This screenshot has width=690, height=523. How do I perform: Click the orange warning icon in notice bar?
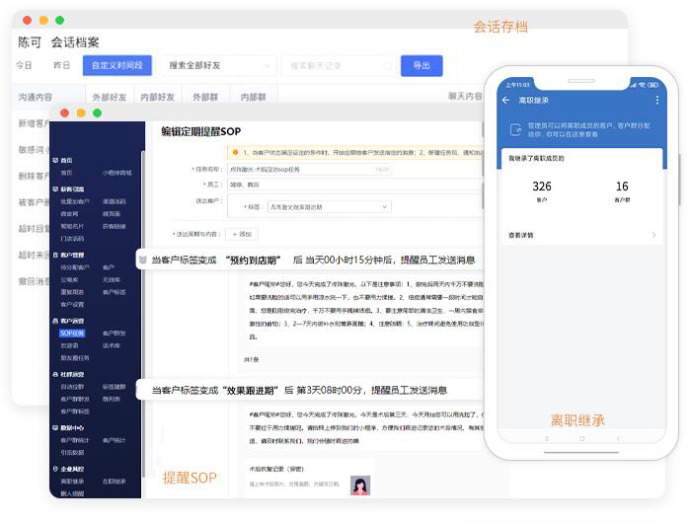pyautogui.click(x=234, y=152)
